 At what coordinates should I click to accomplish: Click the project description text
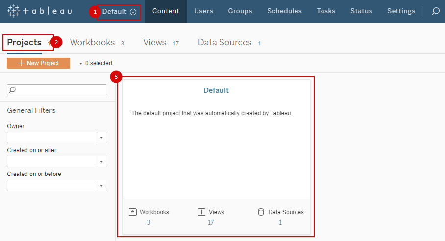212,113
